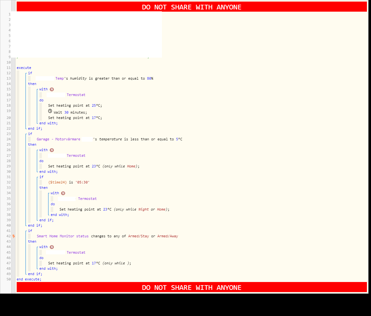Click the 'if' keyword on line 23

30,134
